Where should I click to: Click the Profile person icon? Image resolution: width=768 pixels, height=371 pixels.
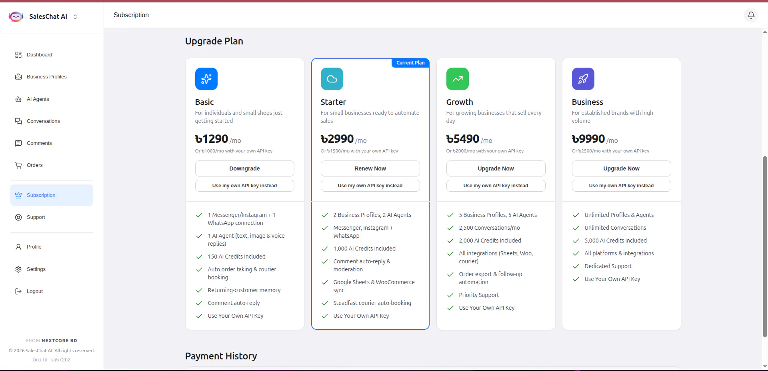point(18,247)
